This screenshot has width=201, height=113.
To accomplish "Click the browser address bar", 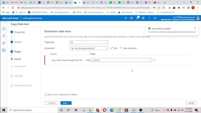I will (x=86, y=8).
